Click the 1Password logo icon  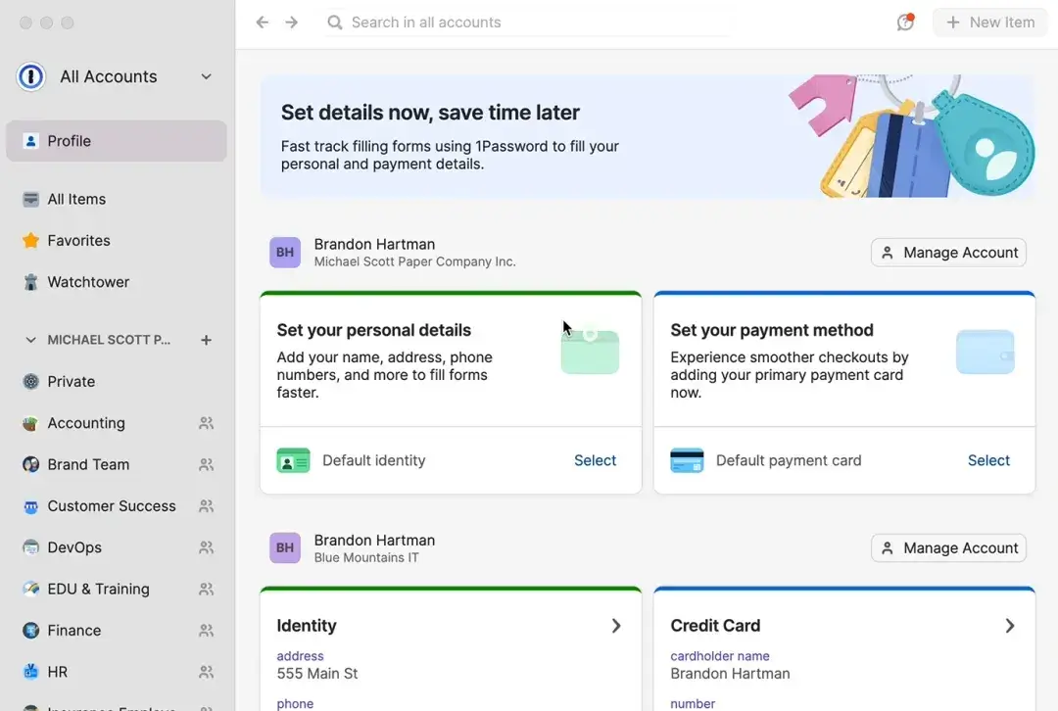point(30,76)
